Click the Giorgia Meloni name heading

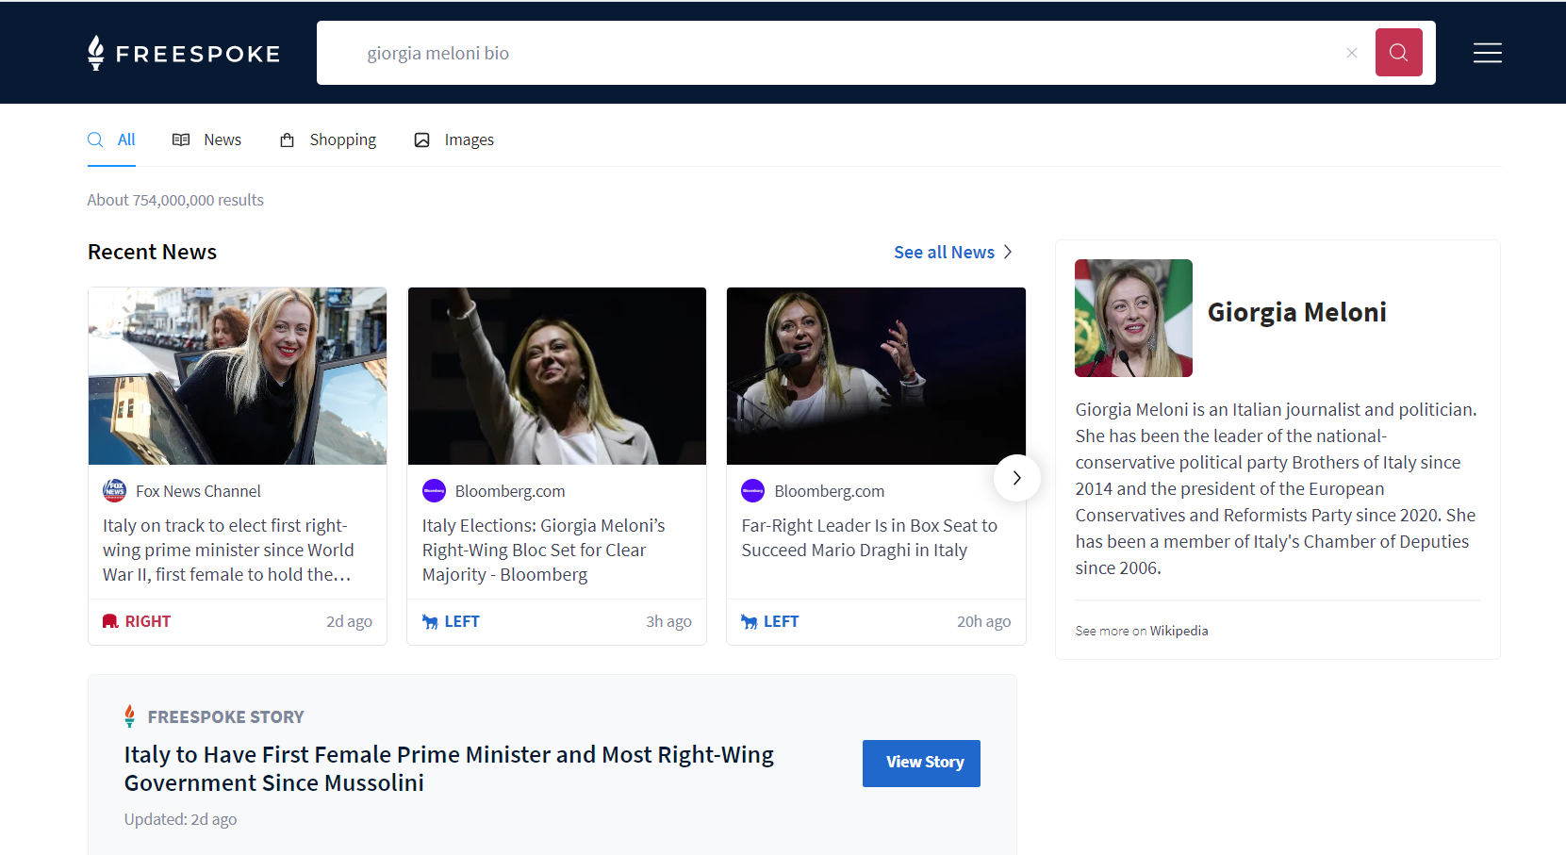click(x=1296, y=312)
